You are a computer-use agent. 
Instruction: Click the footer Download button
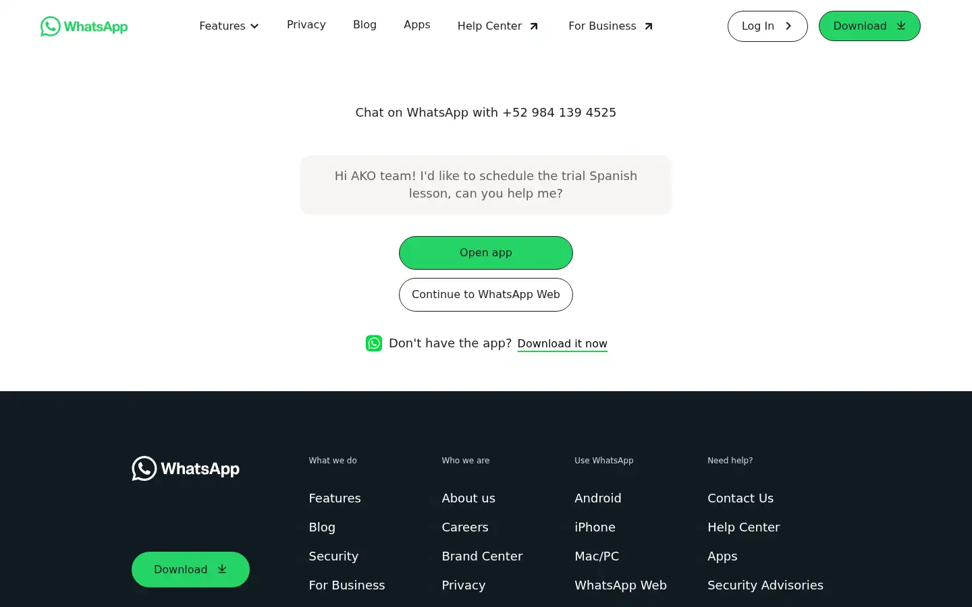(190, 570)
